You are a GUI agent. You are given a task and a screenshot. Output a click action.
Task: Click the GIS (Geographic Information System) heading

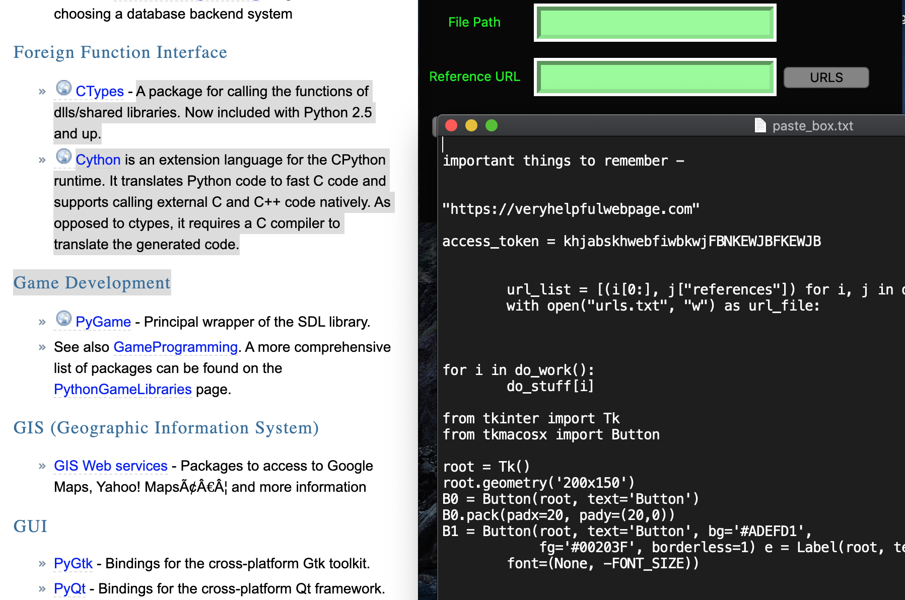pos(166,428)
